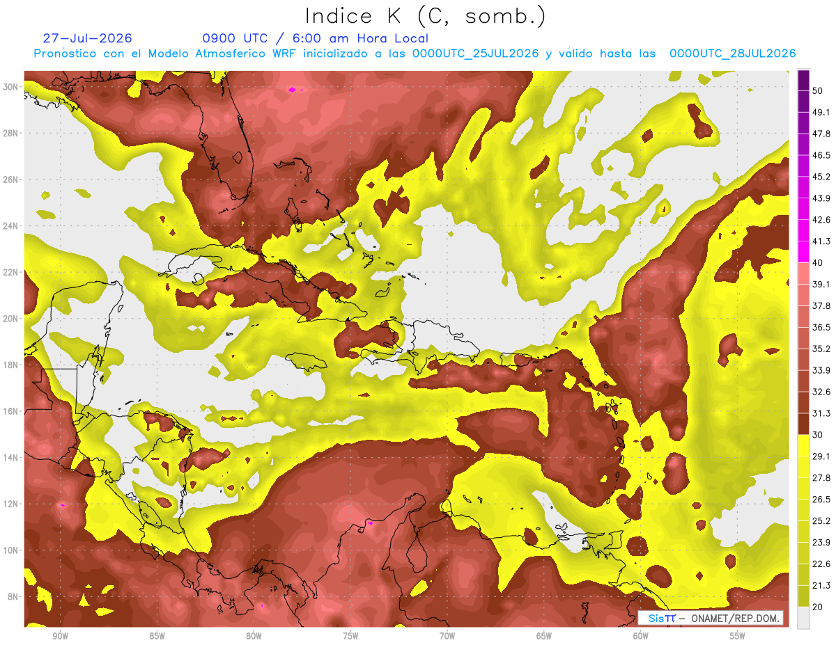
Task: Click the longitude axis label '70W'
Action: (x=447, y=636)
